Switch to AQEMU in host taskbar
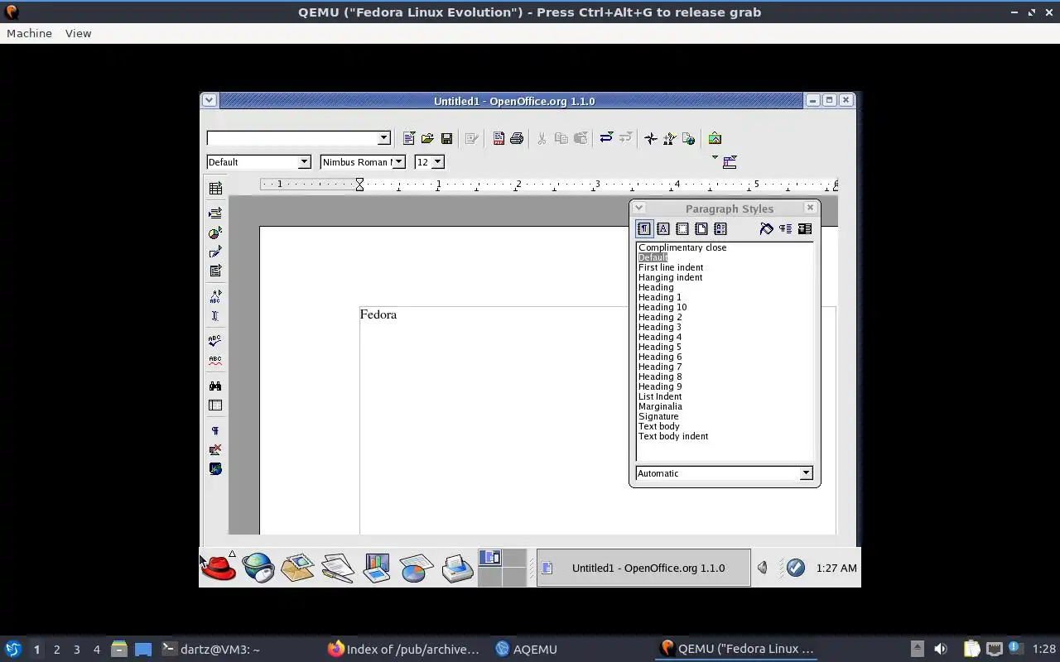Image resolution: width=1060 pixels, height=662 pixels. click(527, 650)
